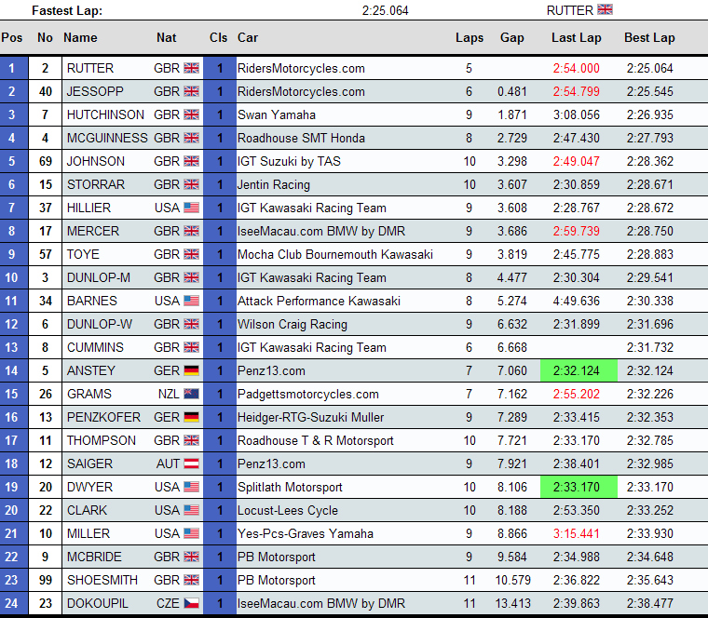The image size is (708, 618).
Task: Click the GBR flag in the JESSOPP row
Action: (x=192, y=91)
